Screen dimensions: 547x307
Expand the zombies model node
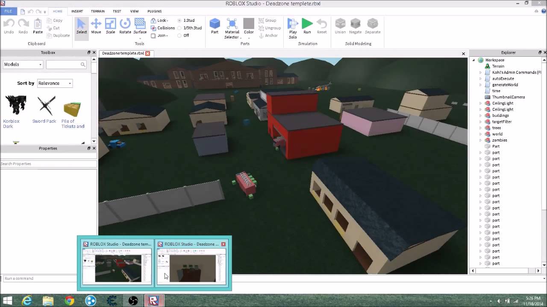480,140
